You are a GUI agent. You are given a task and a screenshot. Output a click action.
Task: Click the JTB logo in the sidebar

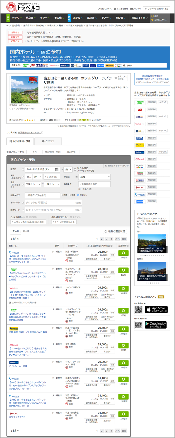tap(140, 110)
